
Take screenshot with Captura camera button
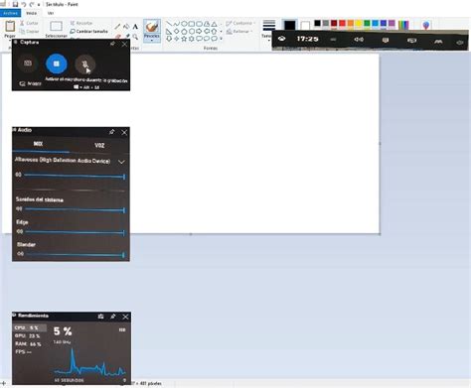click(28, 64)
